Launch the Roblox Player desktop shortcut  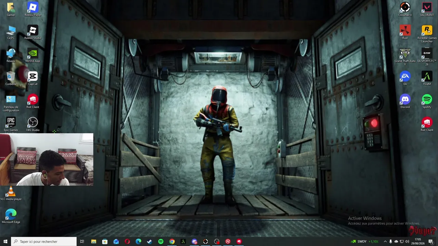(x=33, y=10)
